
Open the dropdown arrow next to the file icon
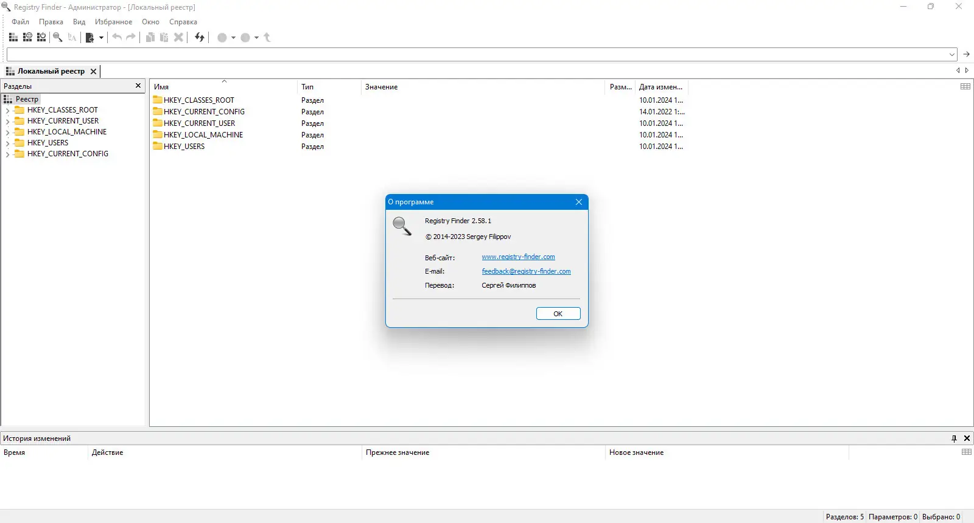(x=101, y=38)
